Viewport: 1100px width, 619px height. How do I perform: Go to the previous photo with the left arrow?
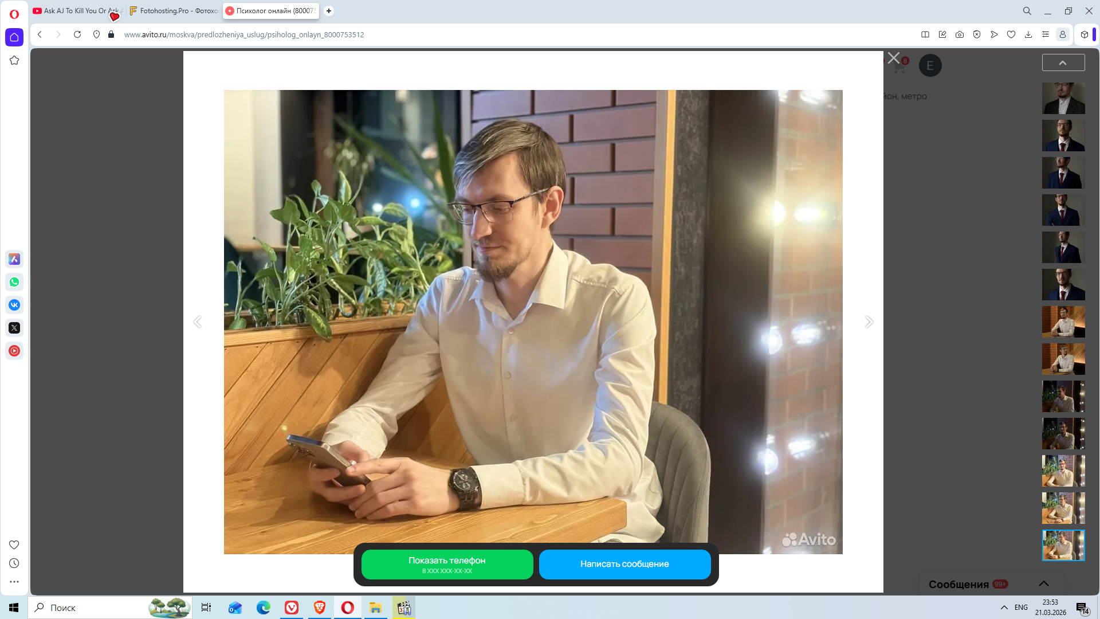[x=198, y=322]
